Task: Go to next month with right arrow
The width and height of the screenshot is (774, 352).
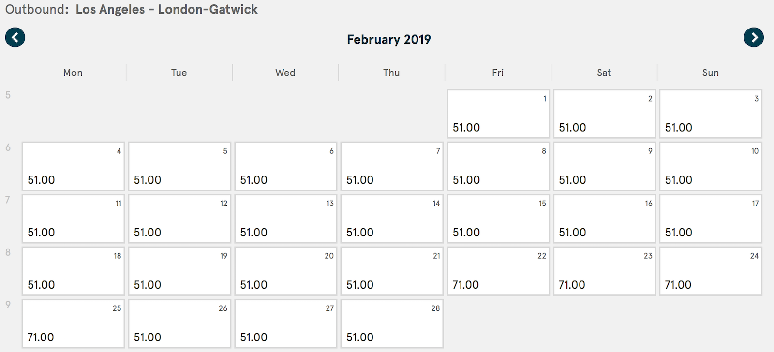Action: (x=754, y=38)
